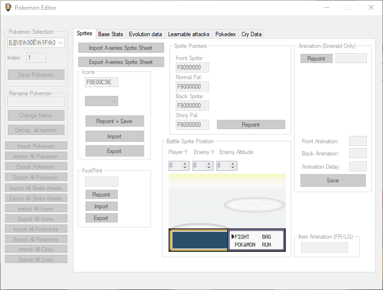Viewport: 383px width, 290px height.
Task: Go to the Learnable attacks tab
Action: point(189,34)
